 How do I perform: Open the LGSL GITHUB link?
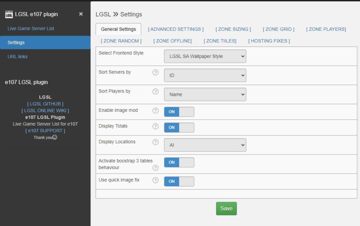coord(45,104)
